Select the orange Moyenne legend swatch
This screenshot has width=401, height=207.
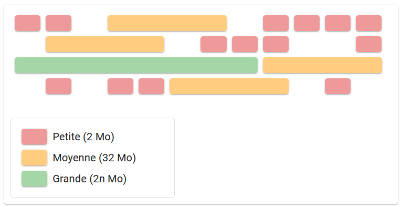[34, 158]
